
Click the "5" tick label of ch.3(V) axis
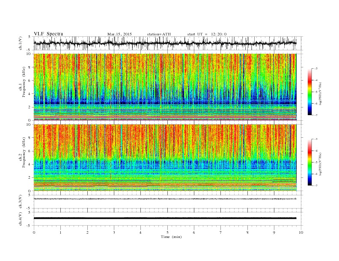30,195
